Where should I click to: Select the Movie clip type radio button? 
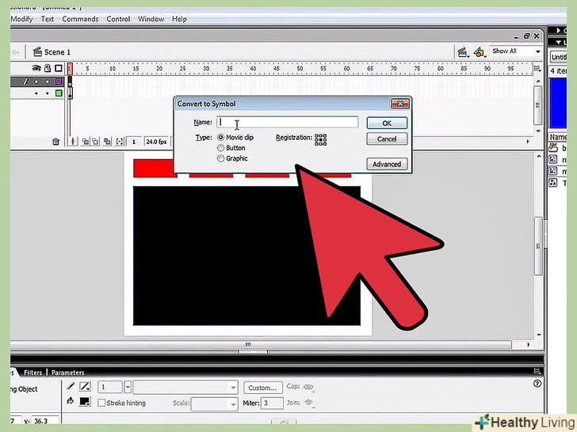(x=220, y=138)
